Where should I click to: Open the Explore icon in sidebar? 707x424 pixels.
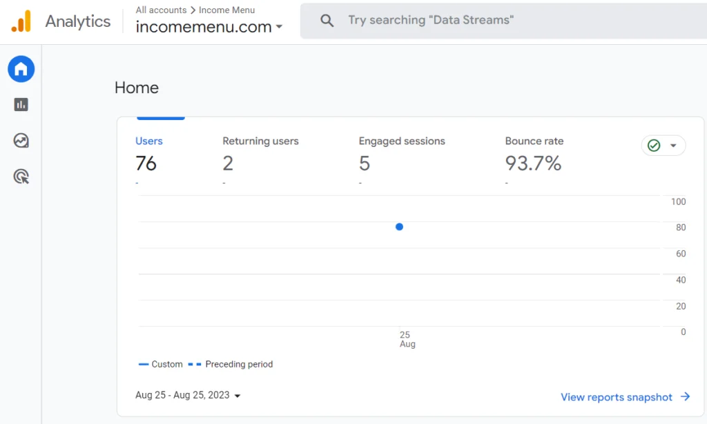(x=21, y=141)
